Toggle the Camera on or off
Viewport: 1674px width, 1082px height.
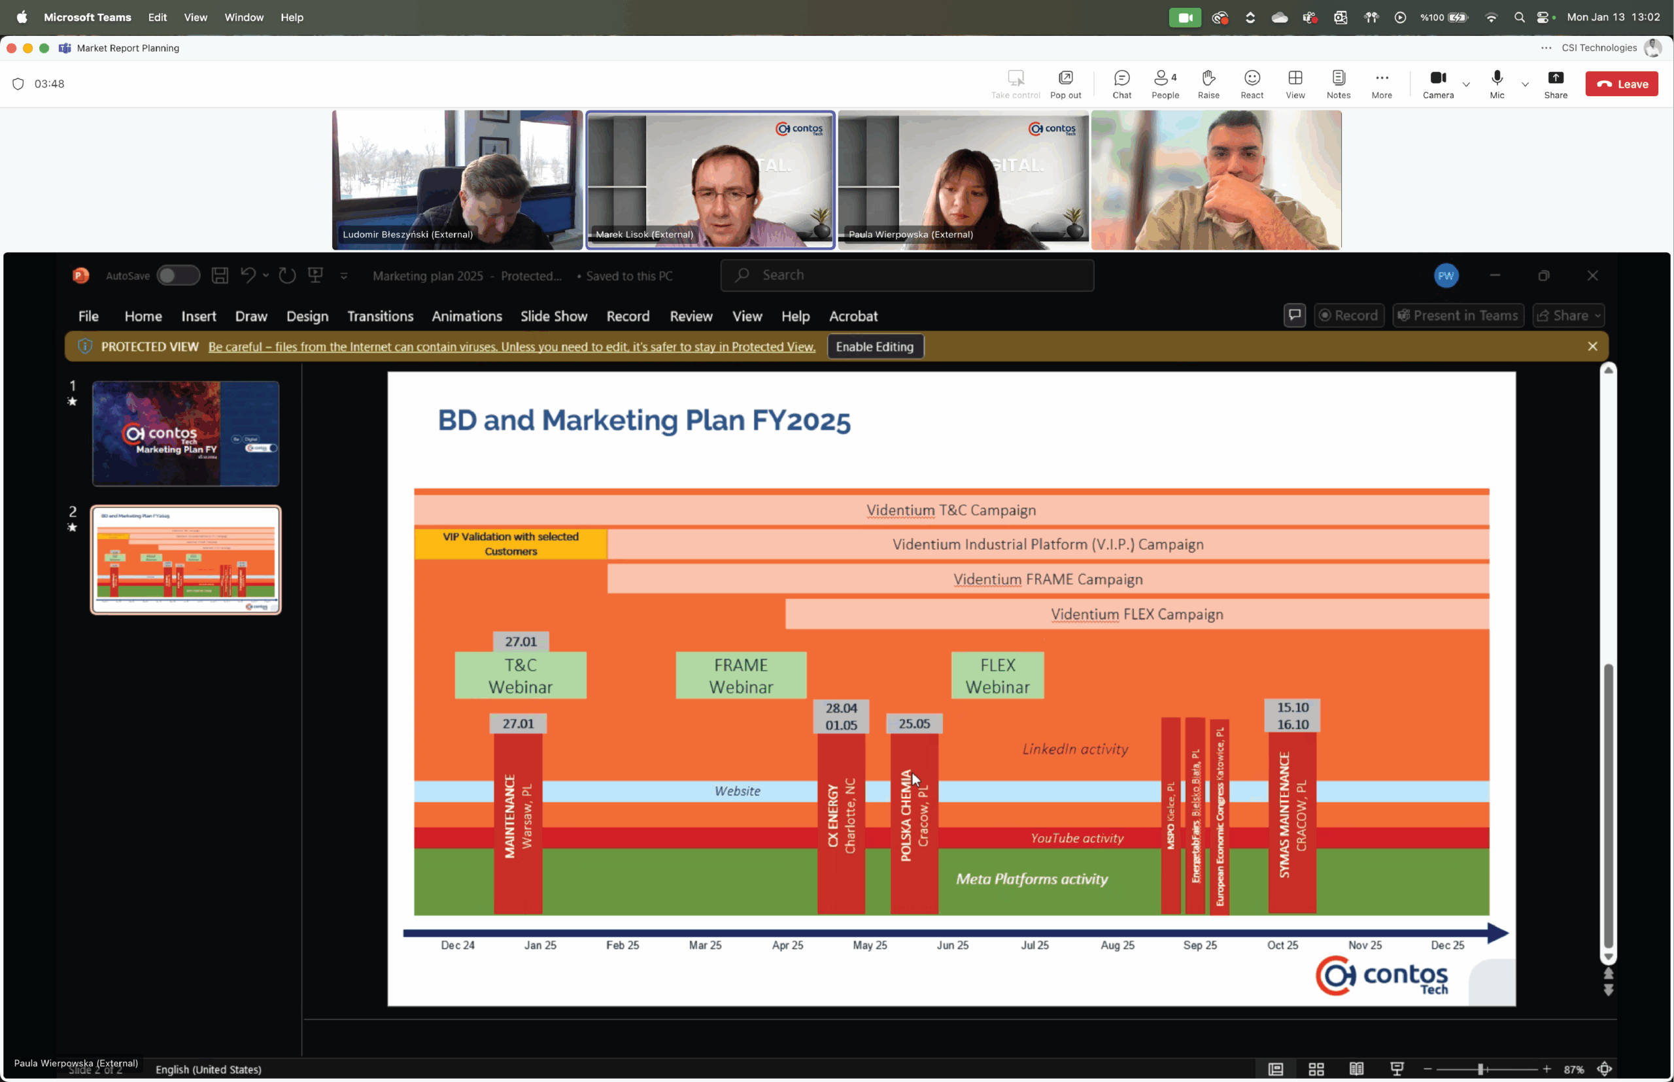(1438, 84)
